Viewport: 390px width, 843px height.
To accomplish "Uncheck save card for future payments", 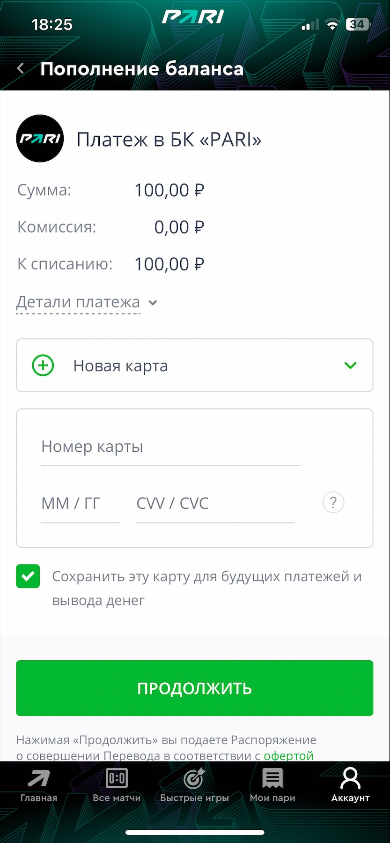I will pyautogui.click(x=28, y=576).
